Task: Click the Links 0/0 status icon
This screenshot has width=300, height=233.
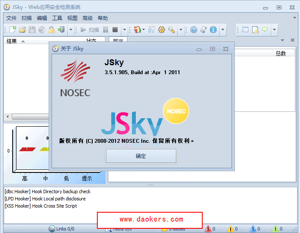Action: (52, 229)
